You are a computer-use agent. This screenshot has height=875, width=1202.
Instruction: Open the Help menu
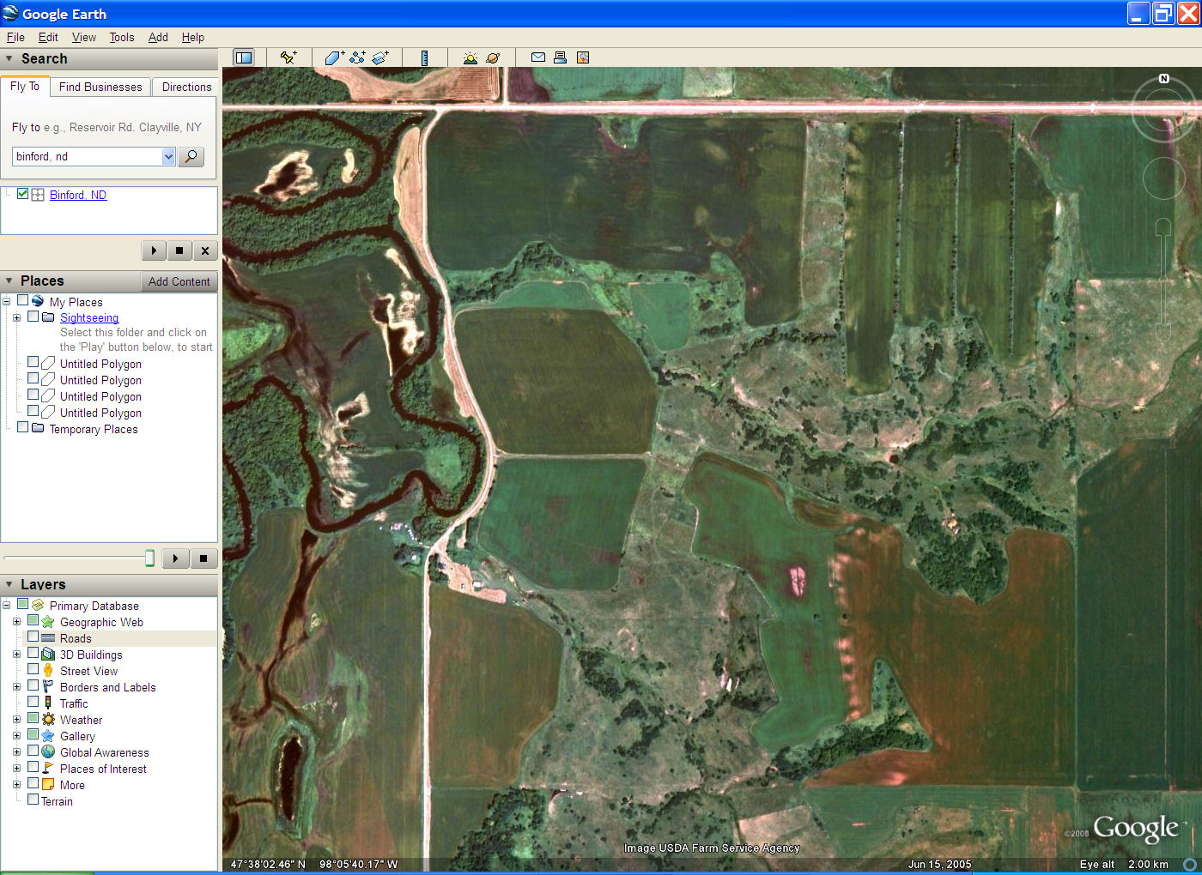pos(193,37)
